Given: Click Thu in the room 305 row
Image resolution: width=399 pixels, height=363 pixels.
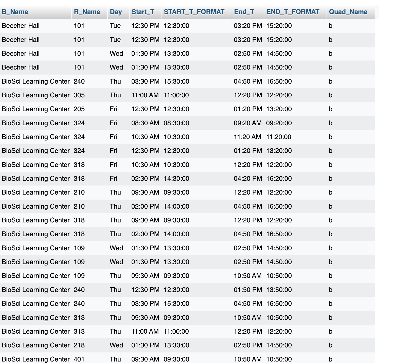Looking at the screenshot, I should click(x=115, y=95).
